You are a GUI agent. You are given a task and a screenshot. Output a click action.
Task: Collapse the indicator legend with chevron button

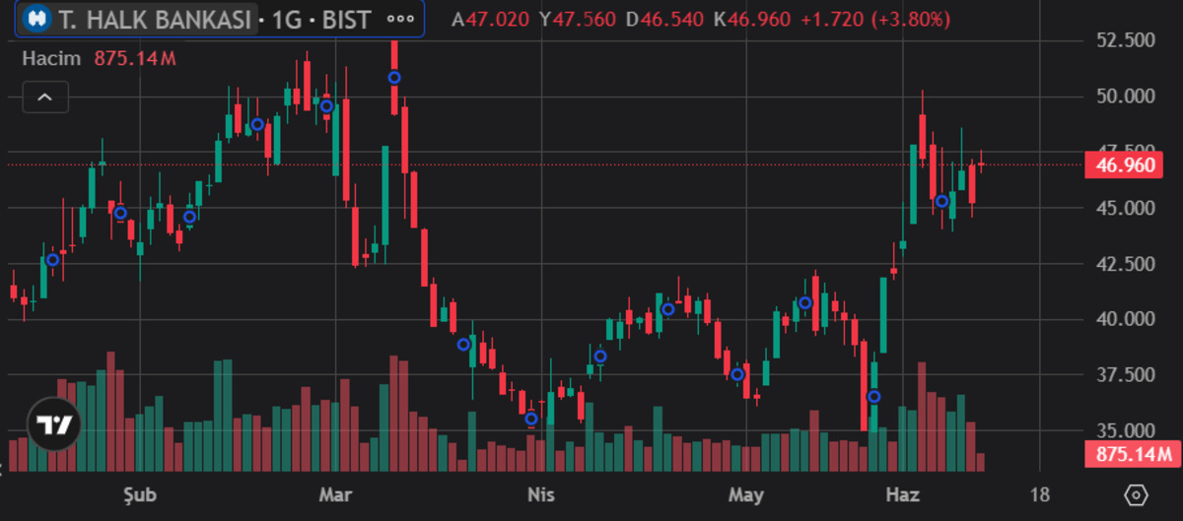pos(45,98)
